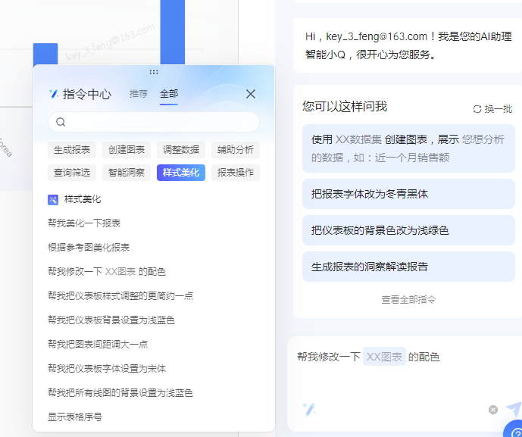Viewport: 522px width, 437px height.
Task: Filter commands by 生成报表
Action: pyautogui.click(x=72, y=150)
